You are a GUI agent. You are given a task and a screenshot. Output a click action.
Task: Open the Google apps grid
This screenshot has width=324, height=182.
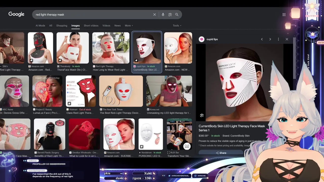coord(284,15)
